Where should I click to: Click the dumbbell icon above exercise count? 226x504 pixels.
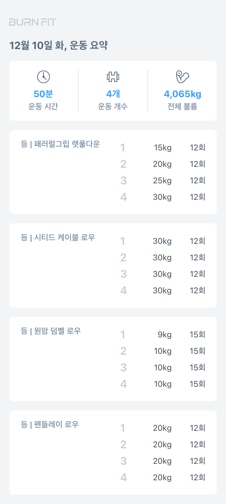(x=113, y=77)
